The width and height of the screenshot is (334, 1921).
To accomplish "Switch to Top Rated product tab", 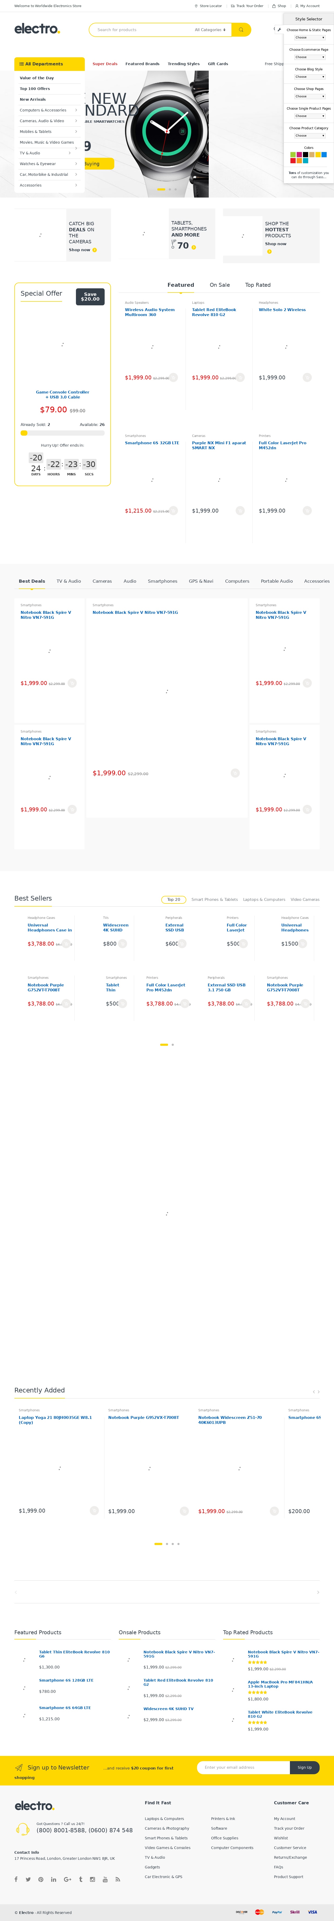I will [258, 285].
